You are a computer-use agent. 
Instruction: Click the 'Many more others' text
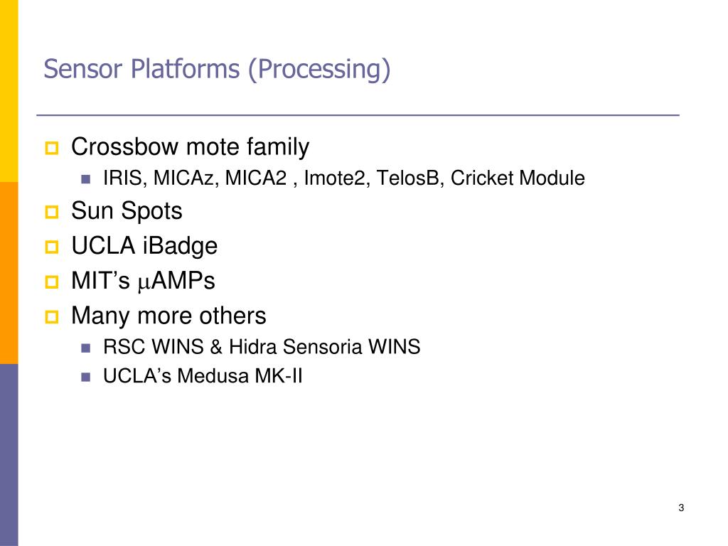[x=168, y=316]
